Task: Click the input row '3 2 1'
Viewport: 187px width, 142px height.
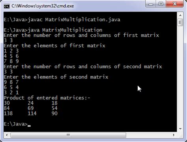Action: tap(11, 93)
